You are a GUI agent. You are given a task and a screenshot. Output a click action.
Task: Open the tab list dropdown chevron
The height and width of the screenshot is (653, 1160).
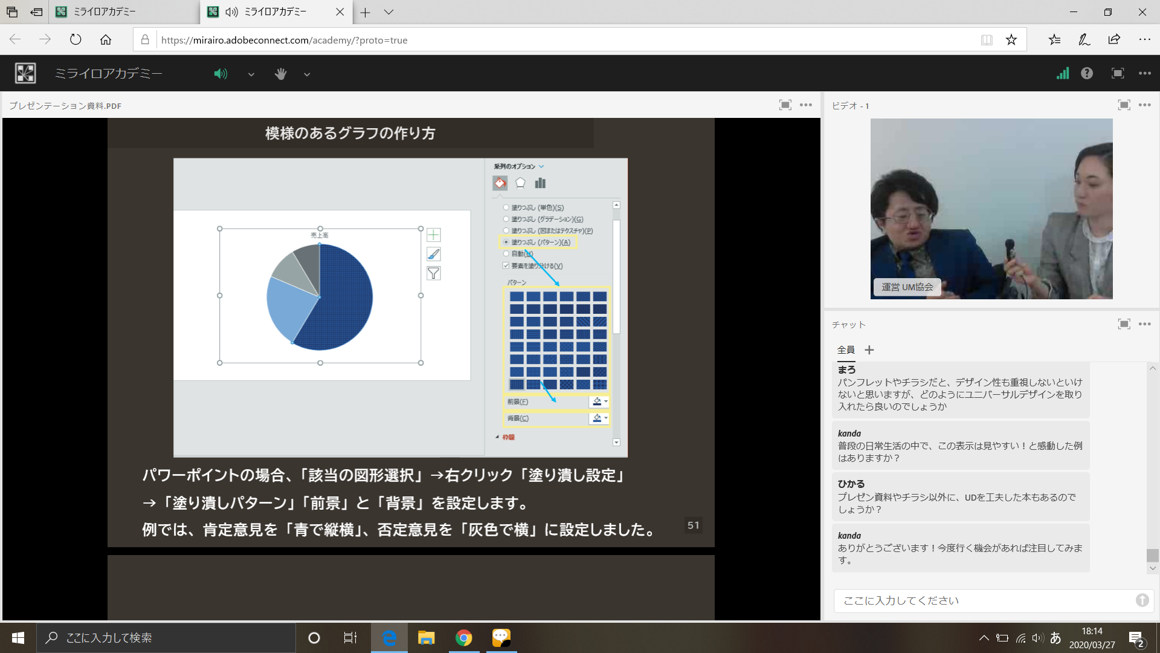(x=389, y=12)
